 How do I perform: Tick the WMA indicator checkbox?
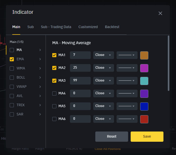pos(12,68)
